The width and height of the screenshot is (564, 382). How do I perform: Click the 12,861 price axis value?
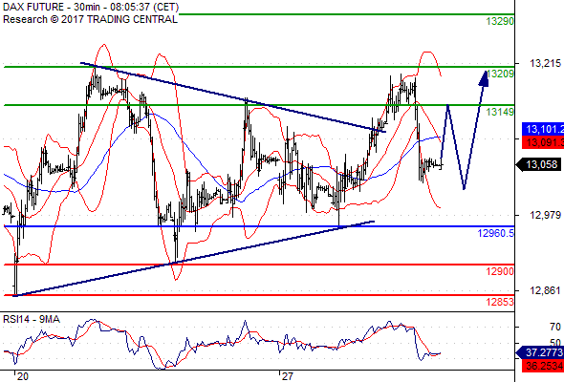coord(545,290)
